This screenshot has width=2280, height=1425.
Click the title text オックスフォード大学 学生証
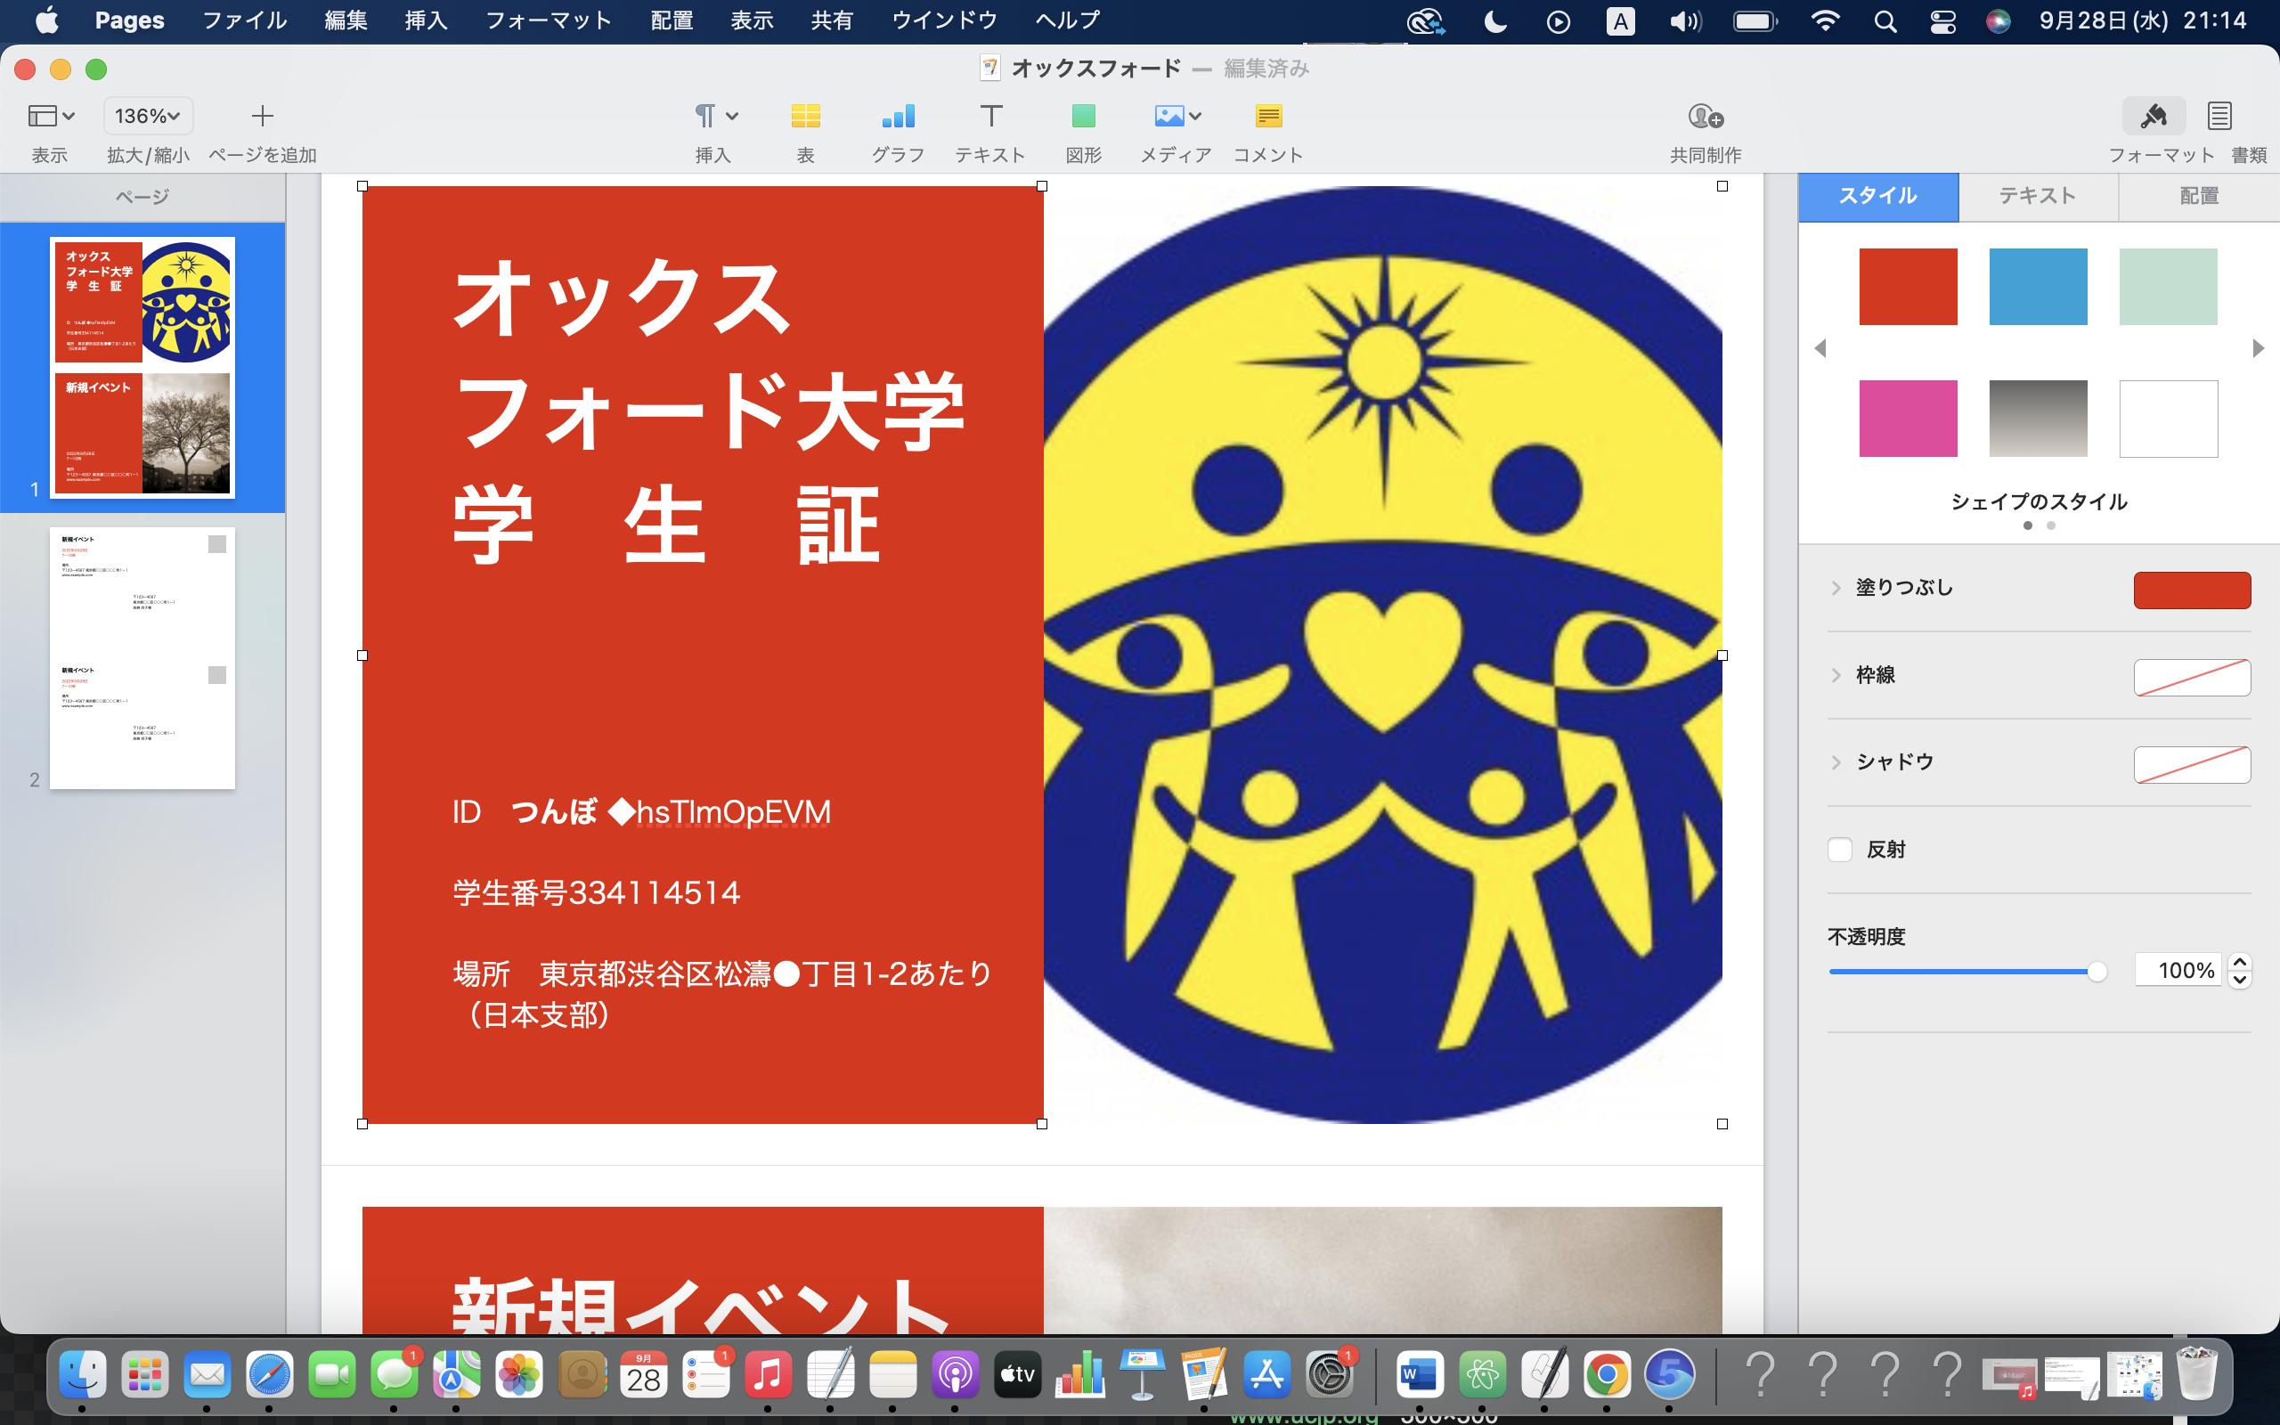tap(709, 411)
